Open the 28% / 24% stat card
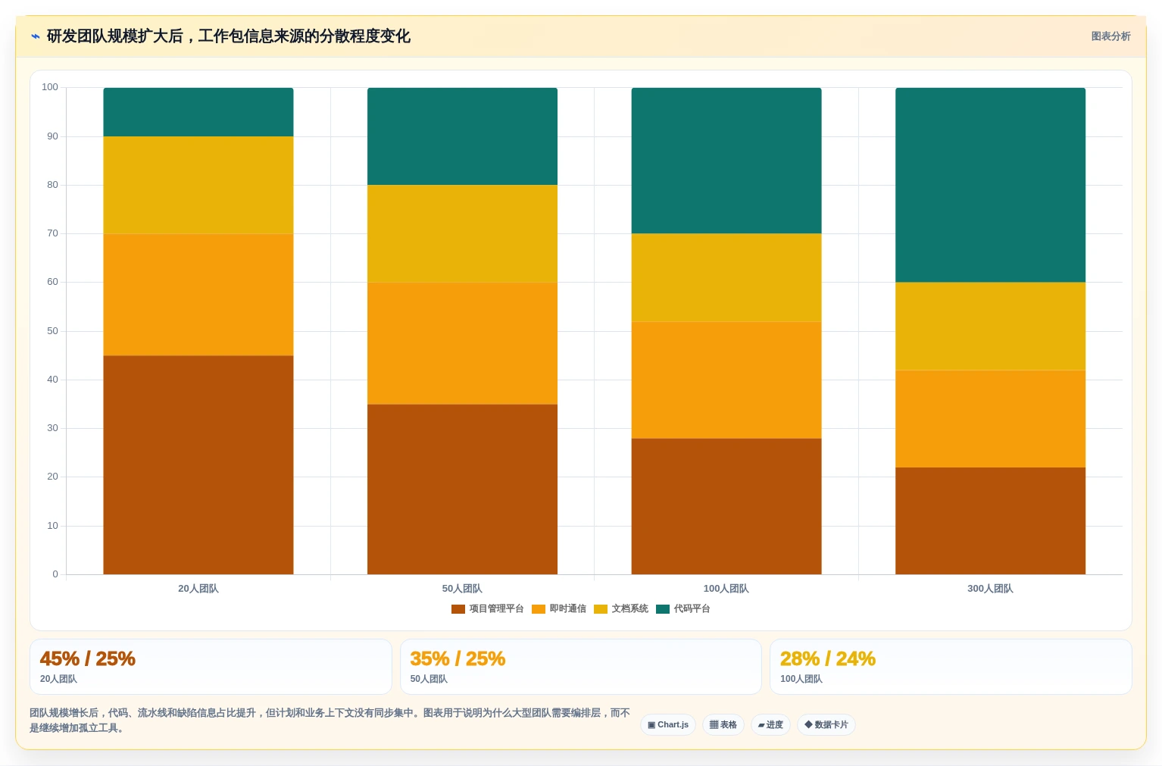The height and width of the screenshot is (766, 1162). tap(951, 667)
